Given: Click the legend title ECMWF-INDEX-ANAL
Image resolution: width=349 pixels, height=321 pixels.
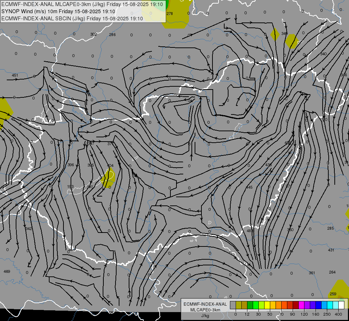Looking at the screenshot, I should click(205, 304).
